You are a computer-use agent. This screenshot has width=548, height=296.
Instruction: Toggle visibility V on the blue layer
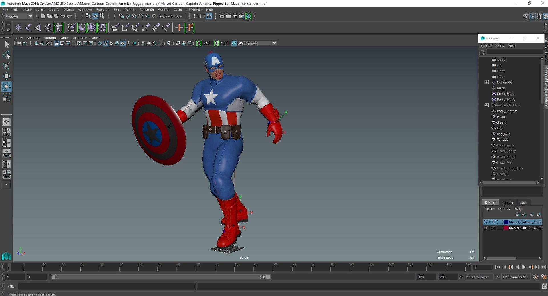487,222
